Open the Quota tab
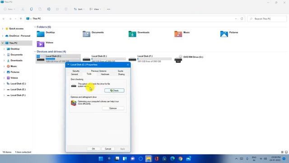The height and width of the screenshot is (163, 289). 121,71
